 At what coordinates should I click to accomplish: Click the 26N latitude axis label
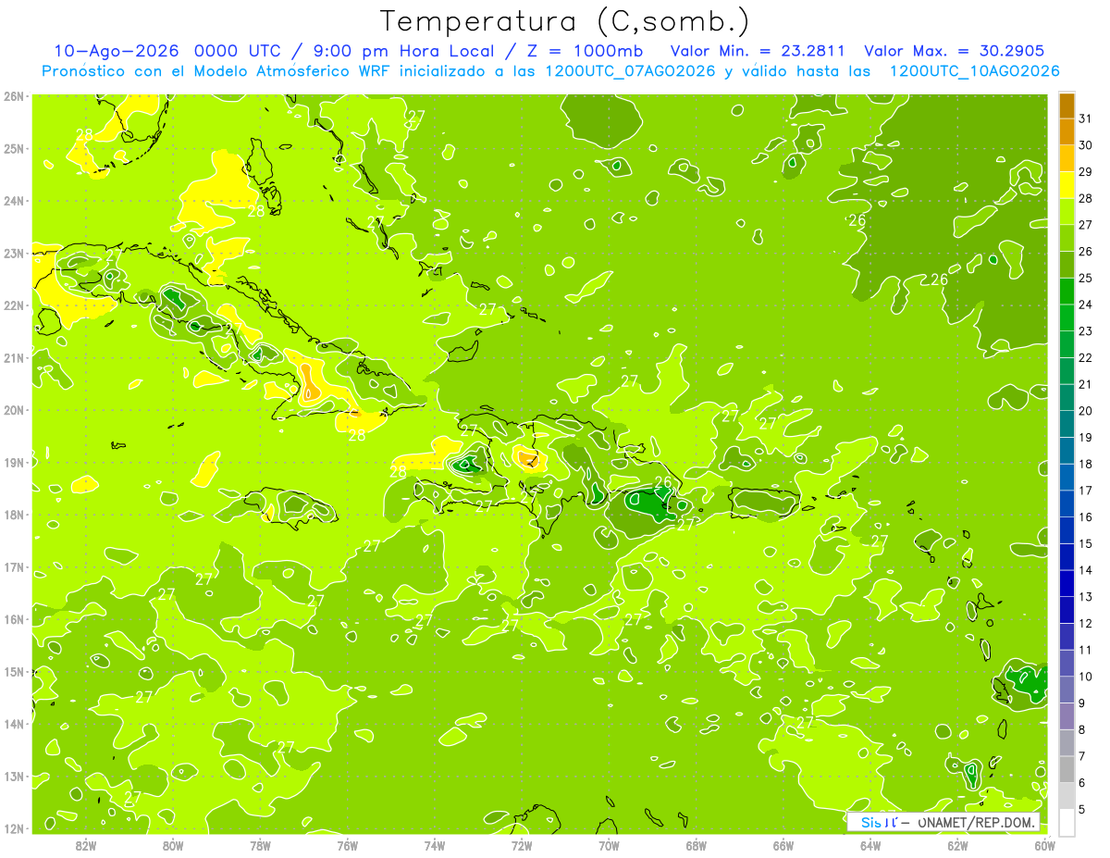pos(14,96)
